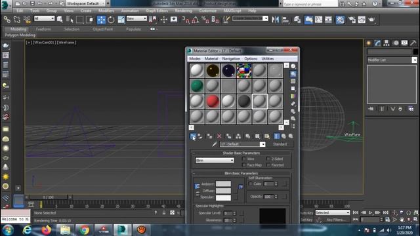This screenshot has width=420, height=236.
Task: Click the Ambient color swatch
Action: tap(223, 184)
